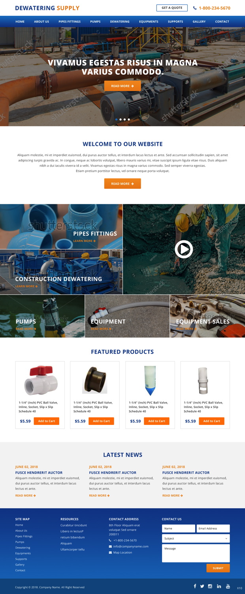
Task: Open the Twitter icon link
Action: pos(202,586)
